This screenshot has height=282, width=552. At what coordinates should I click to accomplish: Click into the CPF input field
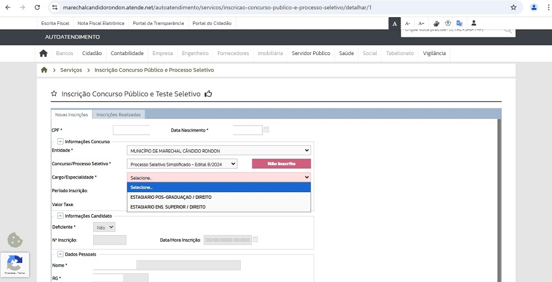131,131
